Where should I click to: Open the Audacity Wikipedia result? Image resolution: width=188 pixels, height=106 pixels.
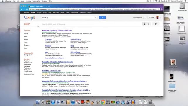click(57, 62)
